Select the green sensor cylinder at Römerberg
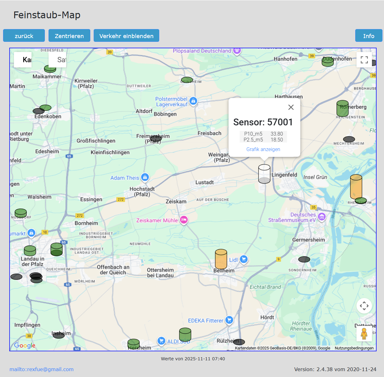The image size is (384, 377). 342,108
